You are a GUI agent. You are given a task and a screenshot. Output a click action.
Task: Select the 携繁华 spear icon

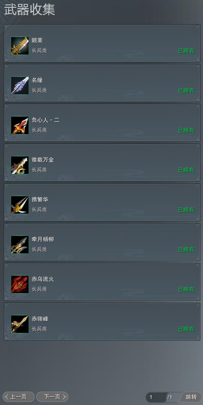20,205
